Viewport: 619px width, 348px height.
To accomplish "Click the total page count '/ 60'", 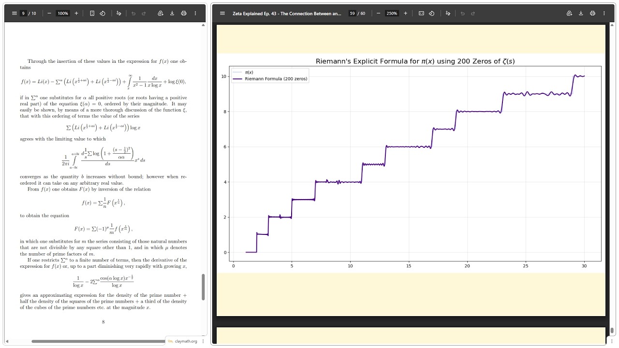I will 362,14.
